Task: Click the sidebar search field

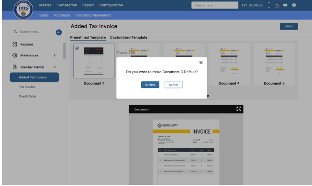Action: tap(31, 32)
